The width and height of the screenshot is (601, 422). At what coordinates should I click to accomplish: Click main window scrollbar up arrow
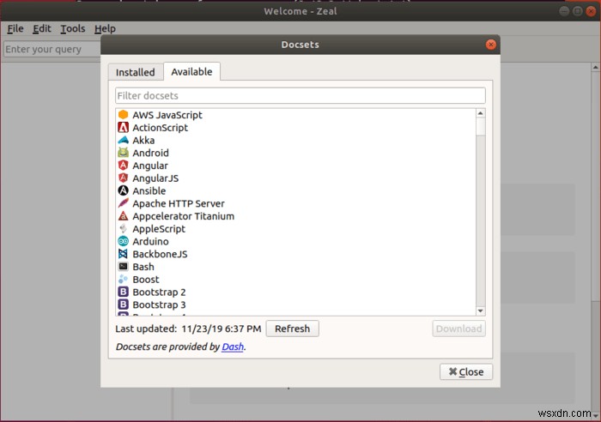tap(595, 68)
